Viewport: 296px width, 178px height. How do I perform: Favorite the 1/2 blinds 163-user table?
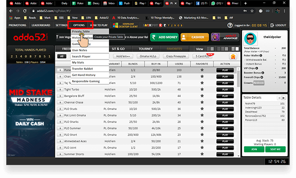(202, 70)
